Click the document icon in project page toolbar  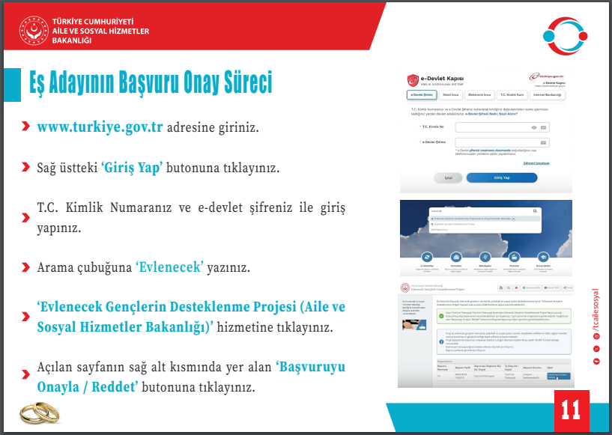pos(501,288)
